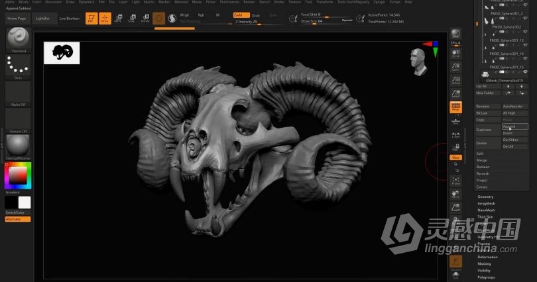Activate Draw mode button
Screen dimensions: 537x282
point(105,18)
